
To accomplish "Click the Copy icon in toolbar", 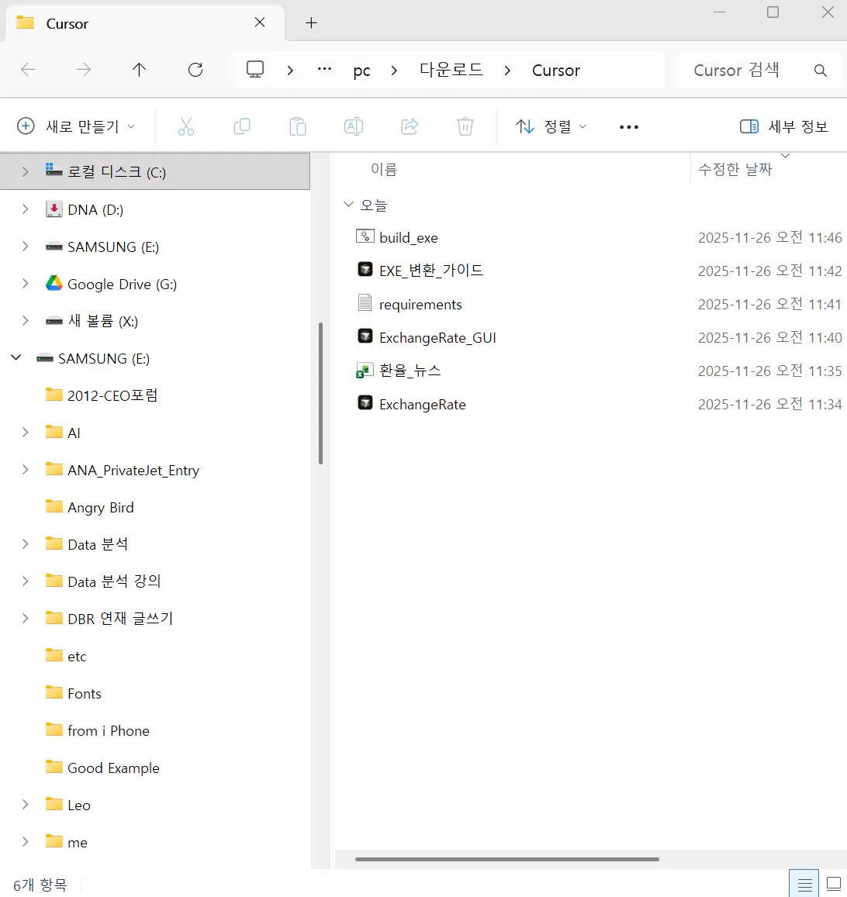I will [x=242, y=126].
